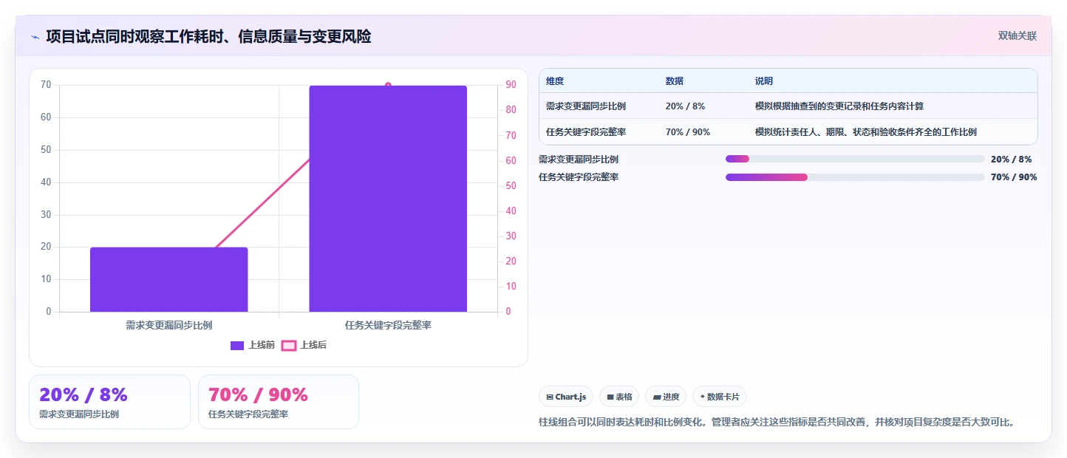Click the pink 上线后 legend swatch
This screenshot has height=458, width=1067.
click(x=289, y=345)
